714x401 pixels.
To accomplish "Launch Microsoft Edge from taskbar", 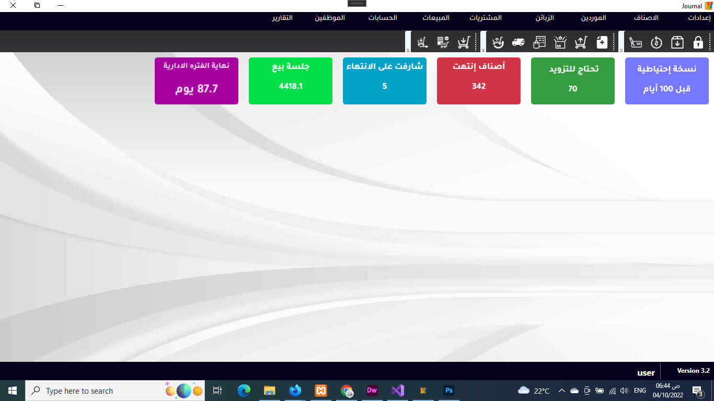I will 244,391.
